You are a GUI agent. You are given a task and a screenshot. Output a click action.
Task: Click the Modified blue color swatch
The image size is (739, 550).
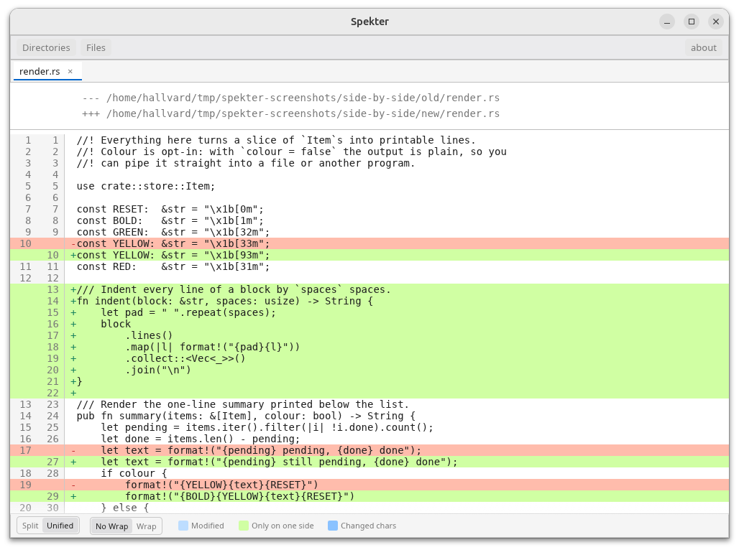(x=183, y=526)
